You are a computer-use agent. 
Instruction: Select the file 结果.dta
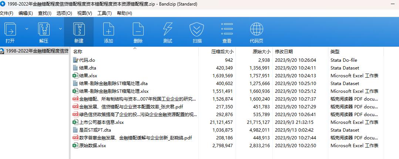tap(87, 68)
